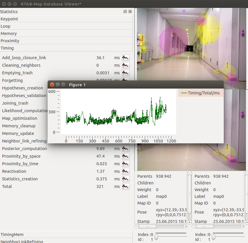The height and width of the screenshot is (243, 248).
Task: Open Posterior_computation plot button
Action: click(126, 149)
